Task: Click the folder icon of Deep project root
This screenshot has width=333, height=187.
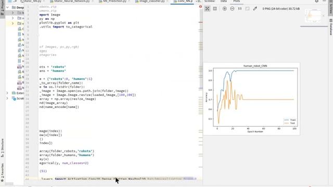Action: point(14,7)
